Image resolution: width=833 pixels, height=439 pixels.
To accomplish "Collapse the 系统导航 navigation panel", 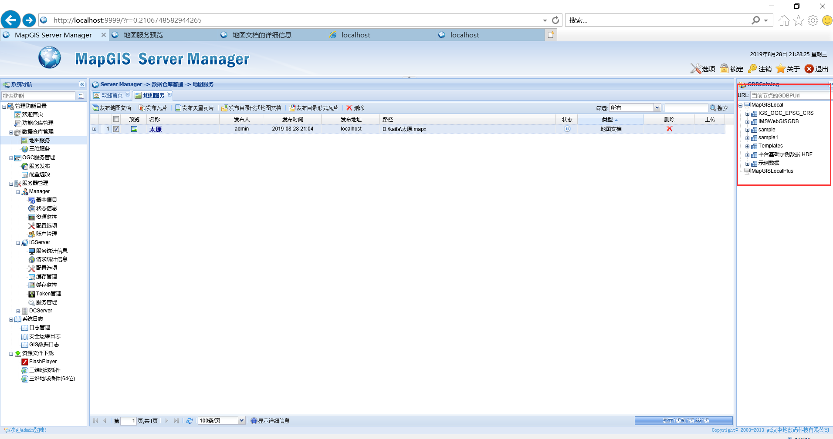I will pos(82,84).
